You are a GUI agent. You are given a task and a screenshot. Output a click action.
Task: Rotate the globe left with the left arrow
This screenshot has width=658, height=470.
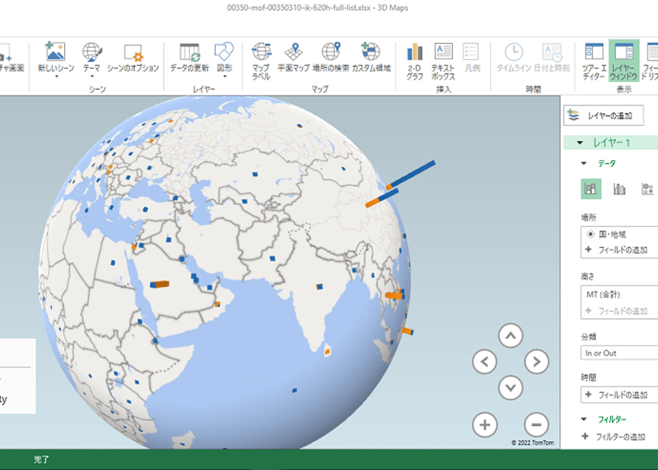pyautogui.click(x=485, y=362)
